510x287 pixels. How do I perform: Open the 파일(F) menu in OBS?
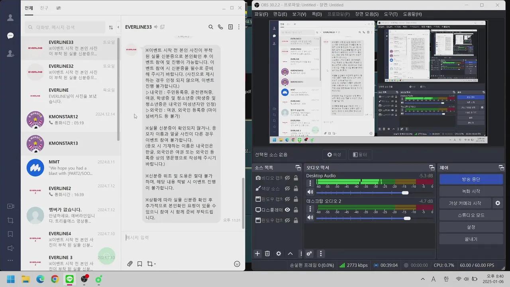tap(261, 14)
